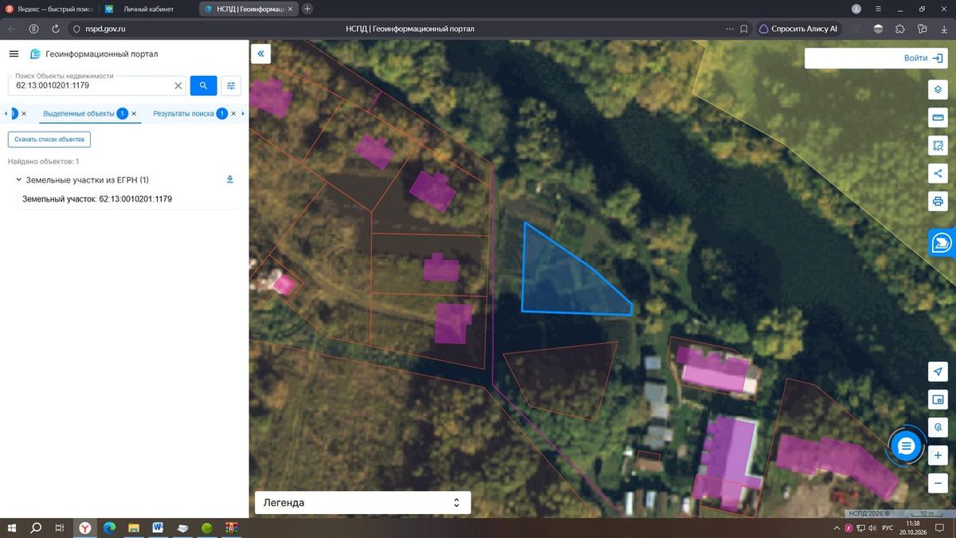Screen dimensions: 956x538
Task: Open the Windows Start menu
Action: coord(12,528)
